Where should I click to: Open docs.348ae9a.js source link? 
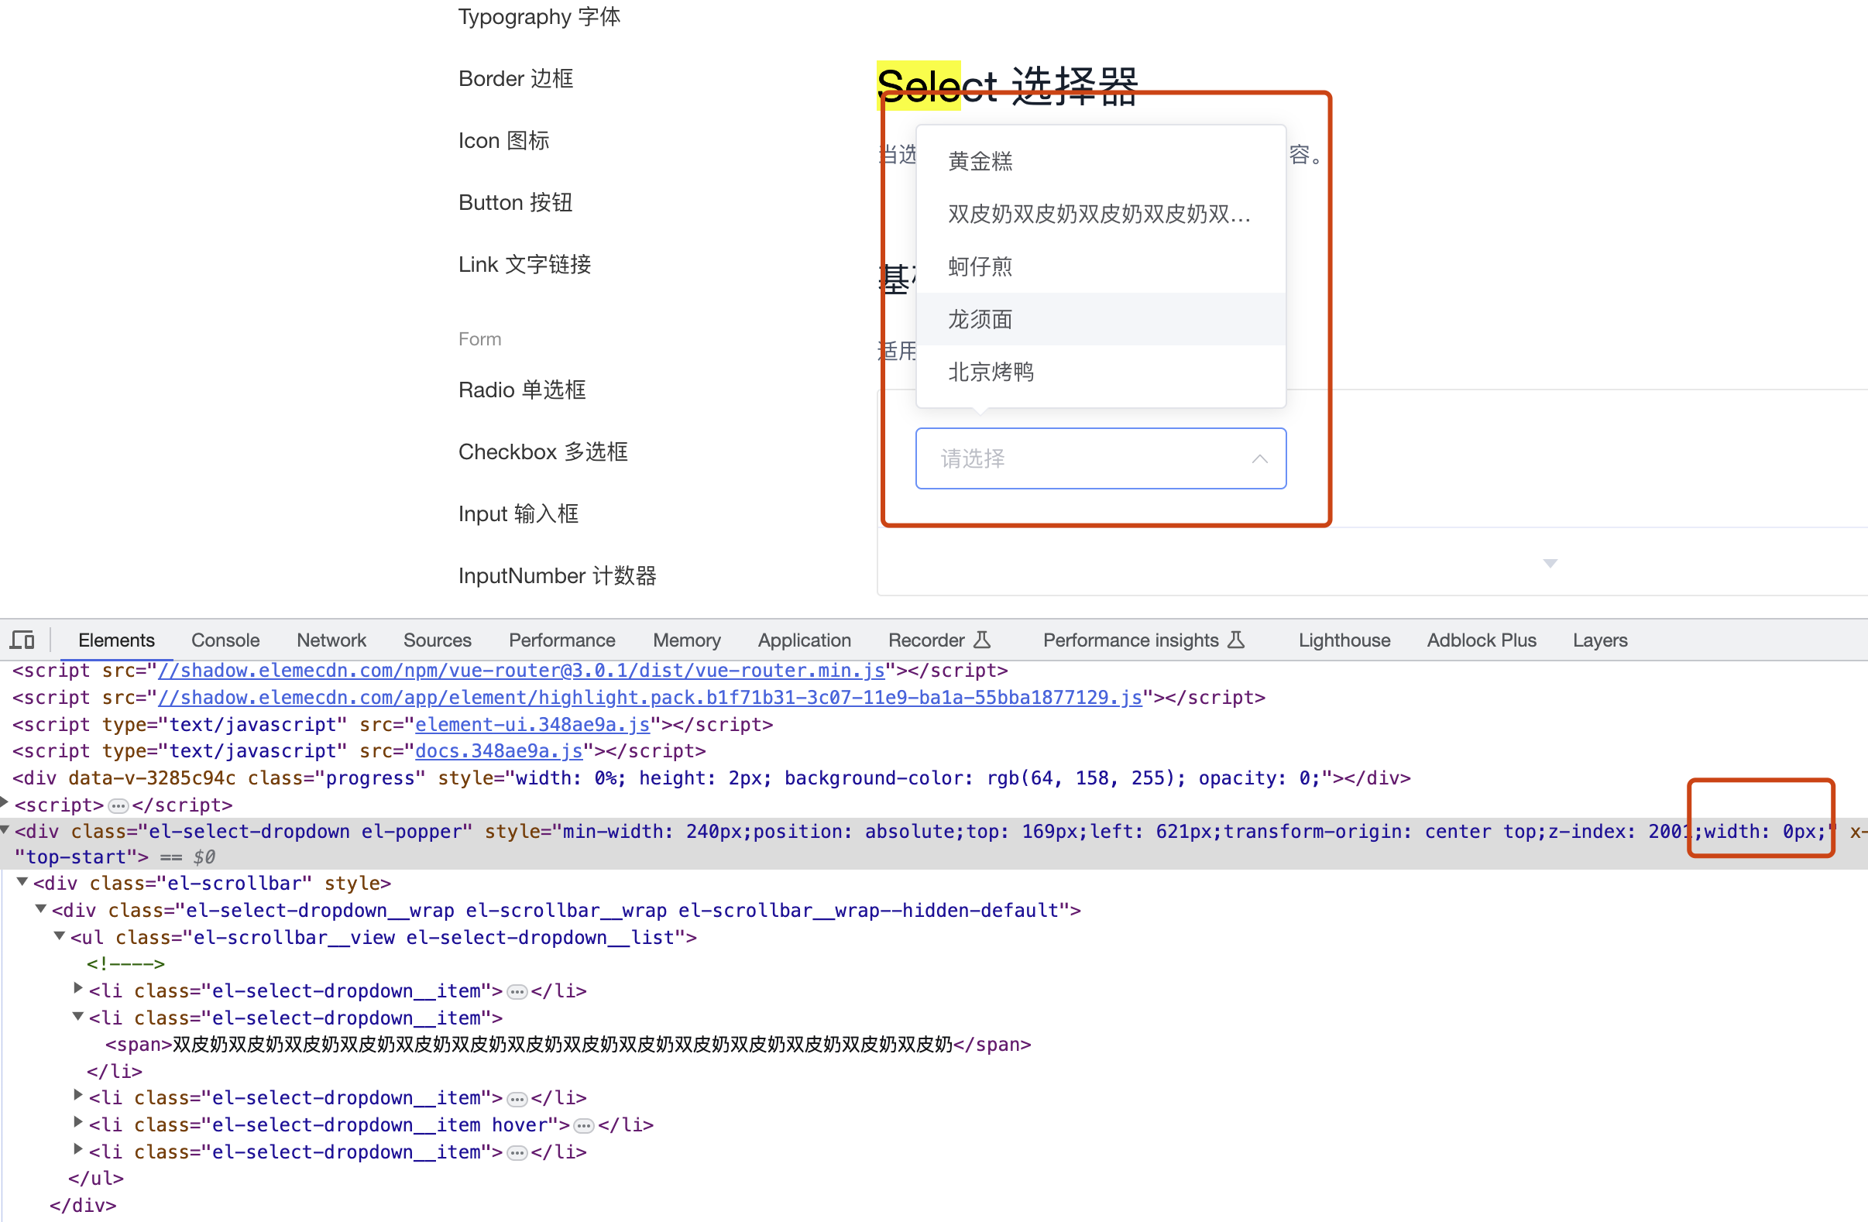tap(499, 751)
